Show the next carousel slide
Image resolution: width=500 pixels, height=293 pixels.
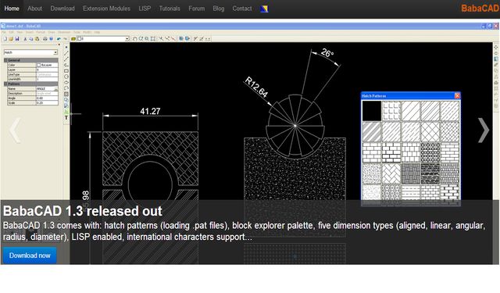[484, 130]
